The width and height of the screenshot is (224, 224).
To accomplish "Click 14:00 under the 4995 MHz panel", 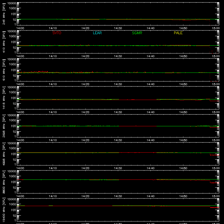I will (20, 168).
